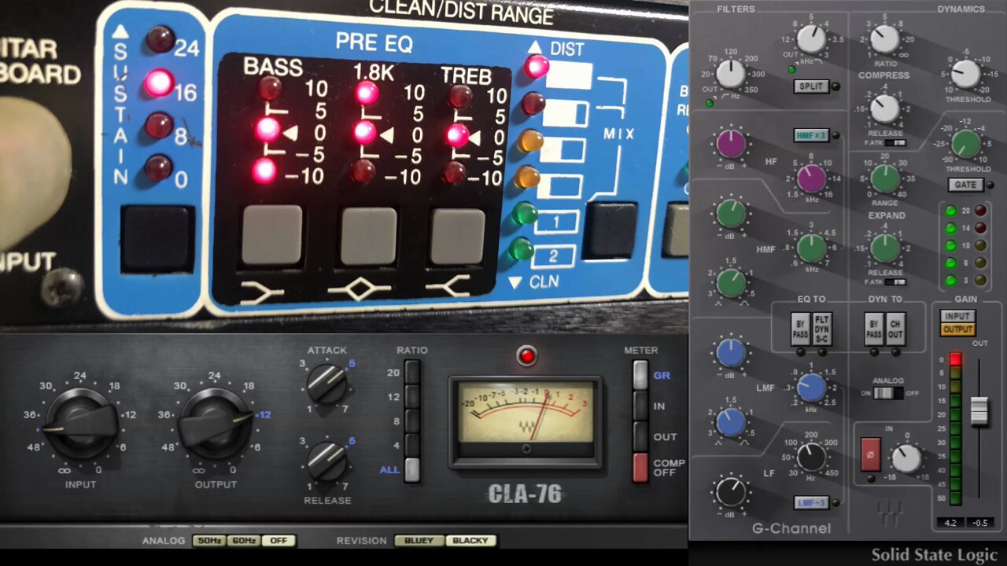Image resolution: width=1007 pixels, height=566 pixels.
Task: Toggle the LMF÷3 button
Action: [811, 503]
